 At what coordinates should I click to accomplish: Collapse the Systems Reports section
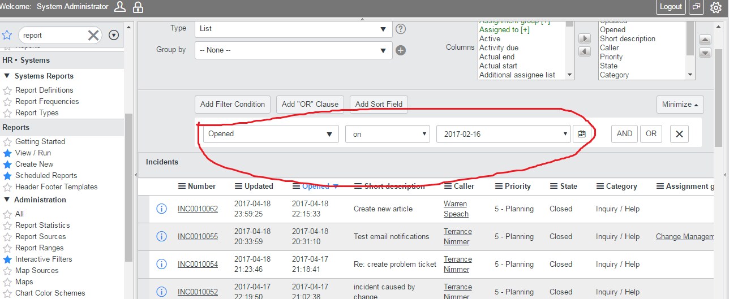(7, 76)
